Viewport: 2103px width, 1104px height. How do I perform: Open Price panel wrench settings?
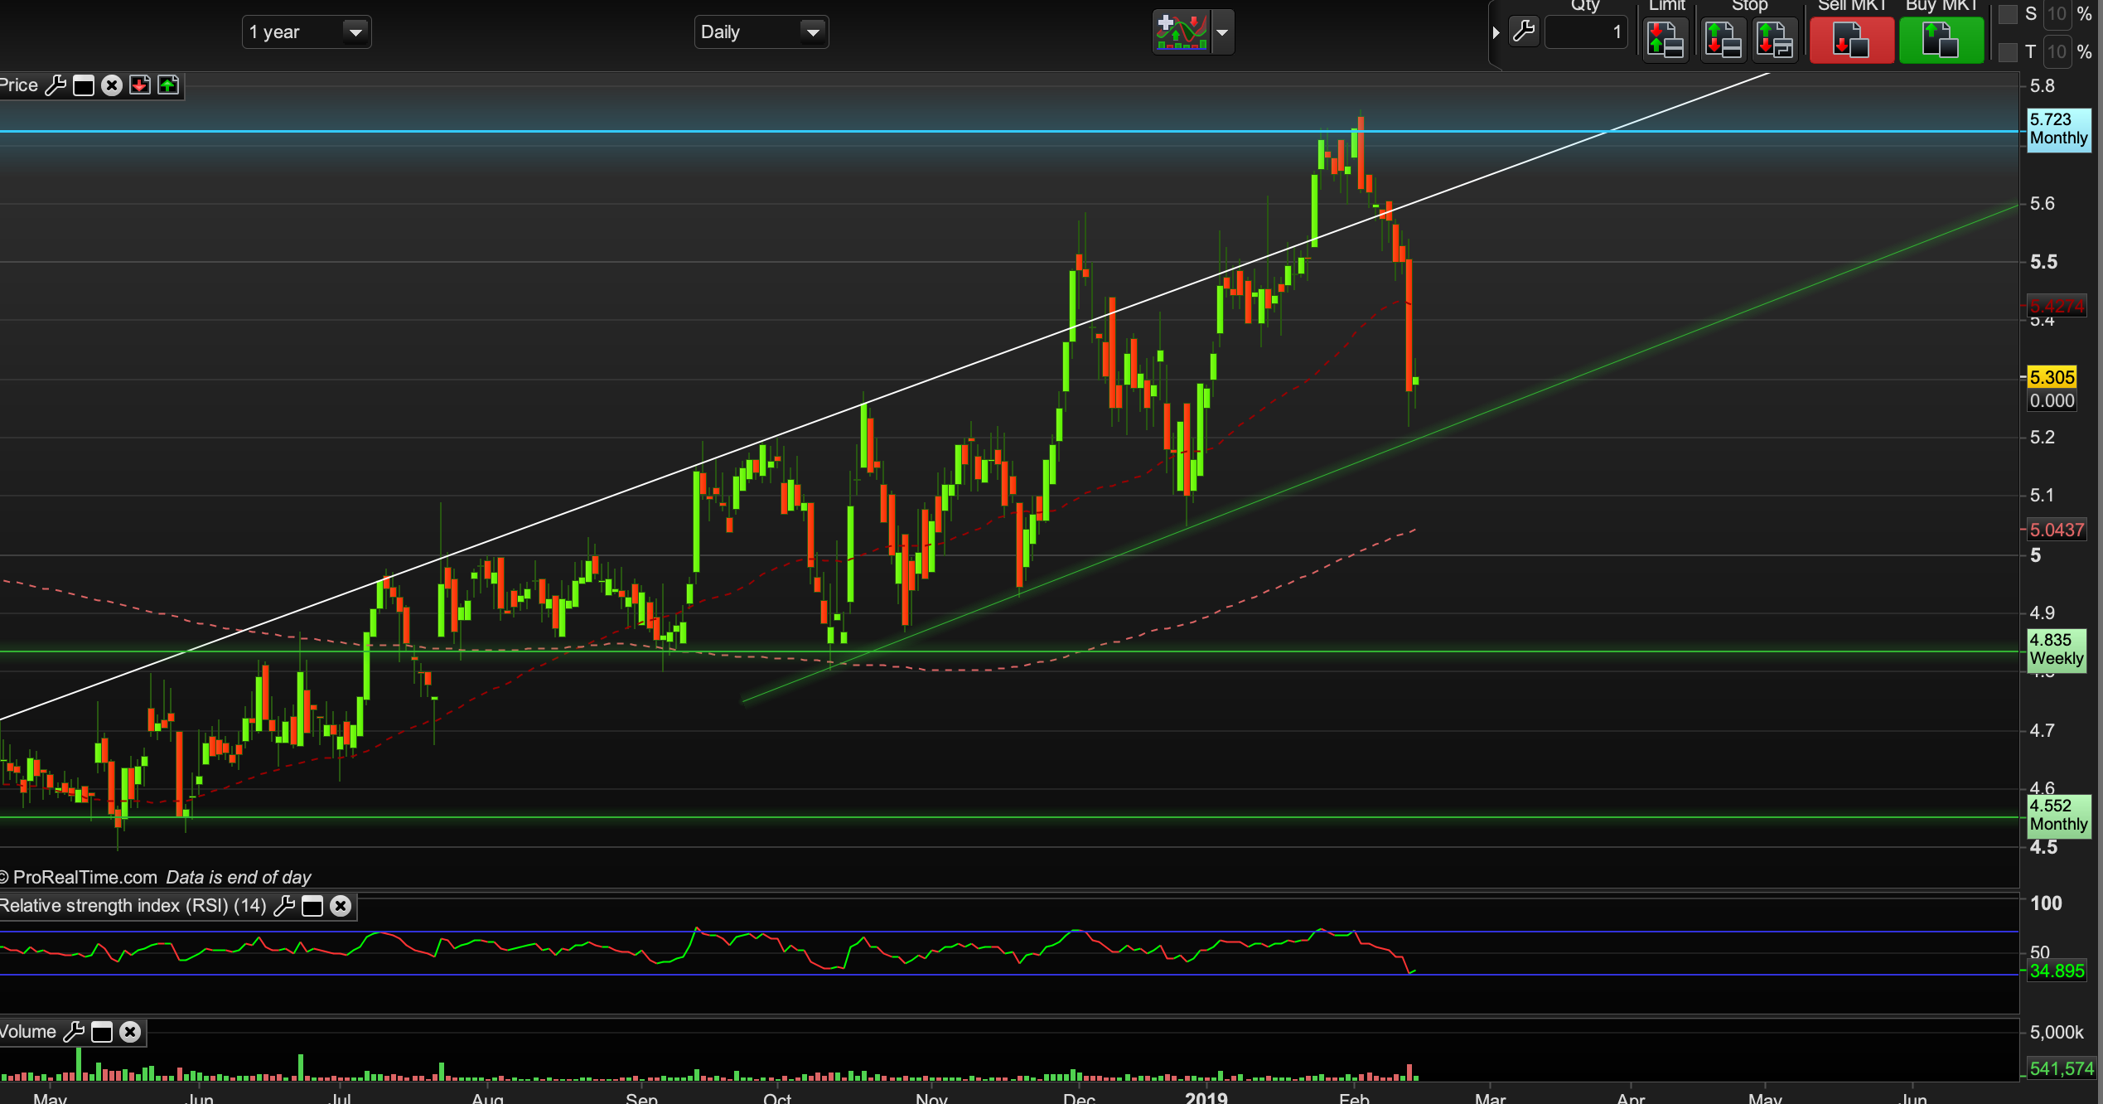56,85
